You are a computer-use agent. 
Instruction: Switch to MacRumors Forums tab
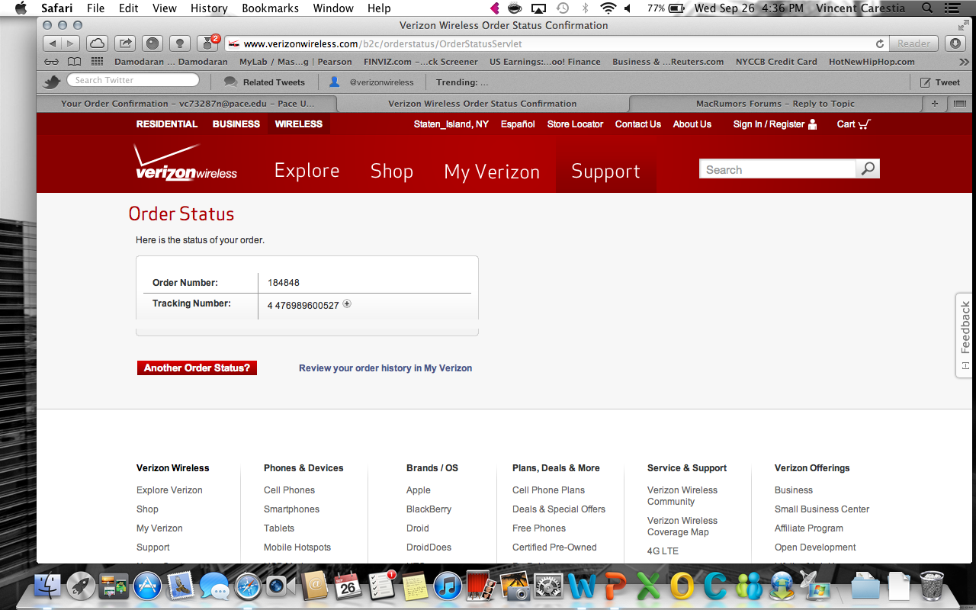(775, 104)
